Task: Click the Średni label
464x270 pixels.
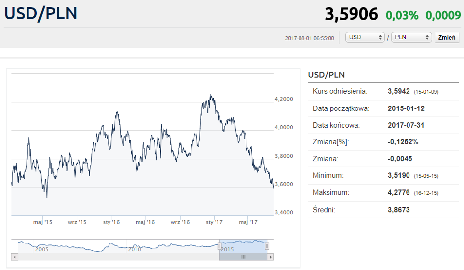Action: point(324,210)
